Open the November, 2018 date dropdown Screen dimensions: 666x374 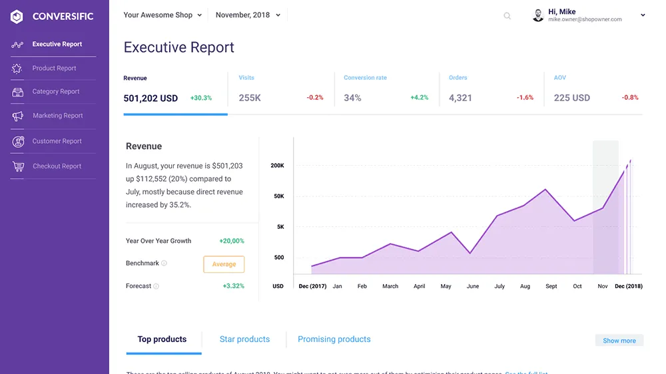pos(248,15)
